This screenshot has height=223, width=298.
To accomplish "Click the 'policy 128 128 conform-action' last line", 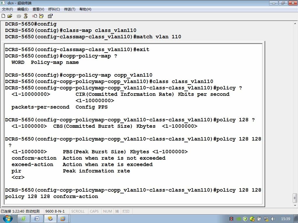I will [52, 197].
